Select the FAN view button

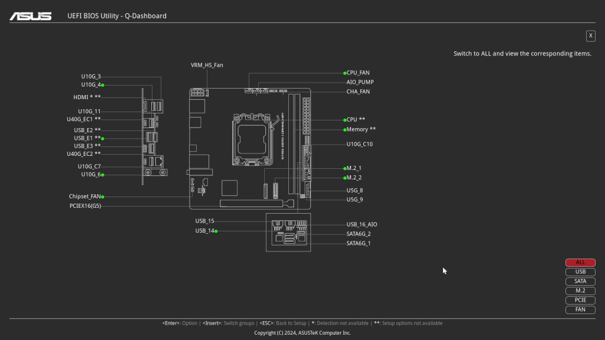(x=580, y=309)
